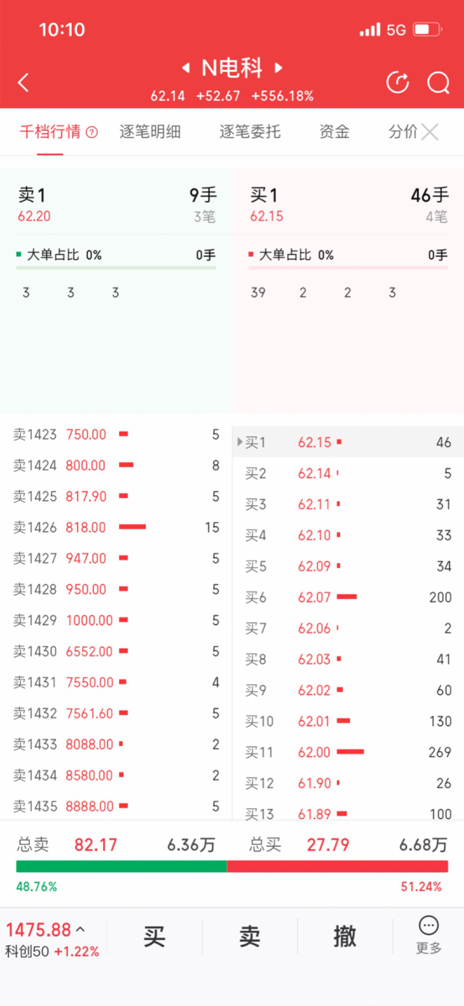Tap the green sell-ratio bar segment
Image resolution: width=464 pixels, height=1006 pixels.
click(x=121, y=866)
